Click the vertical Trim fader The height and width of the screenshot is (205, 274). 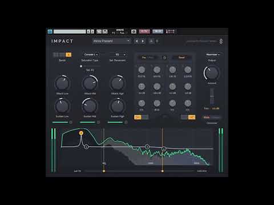(212, 96)
